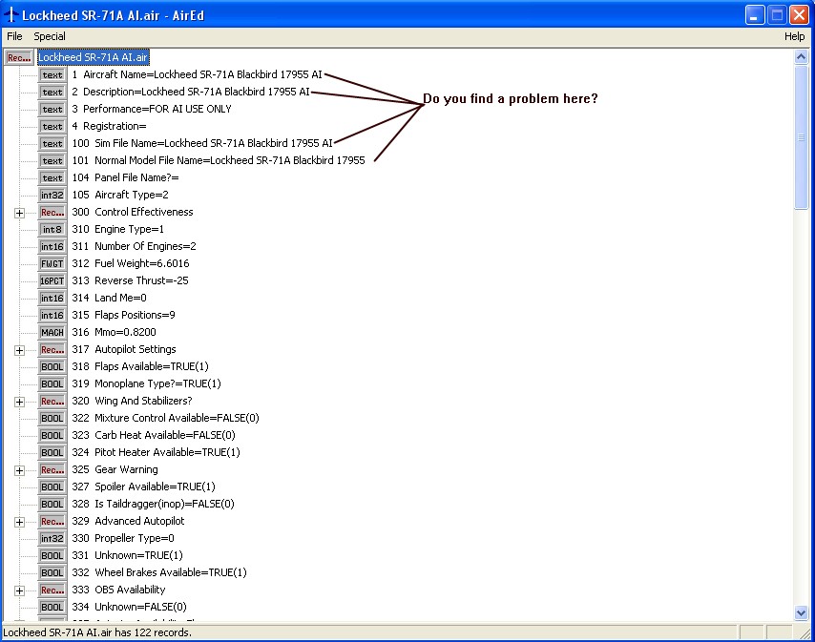Viewport: 815px width, 642px height.
Task: Click the Rec icon for Autopilot Settings
Action: coord(52,349)
